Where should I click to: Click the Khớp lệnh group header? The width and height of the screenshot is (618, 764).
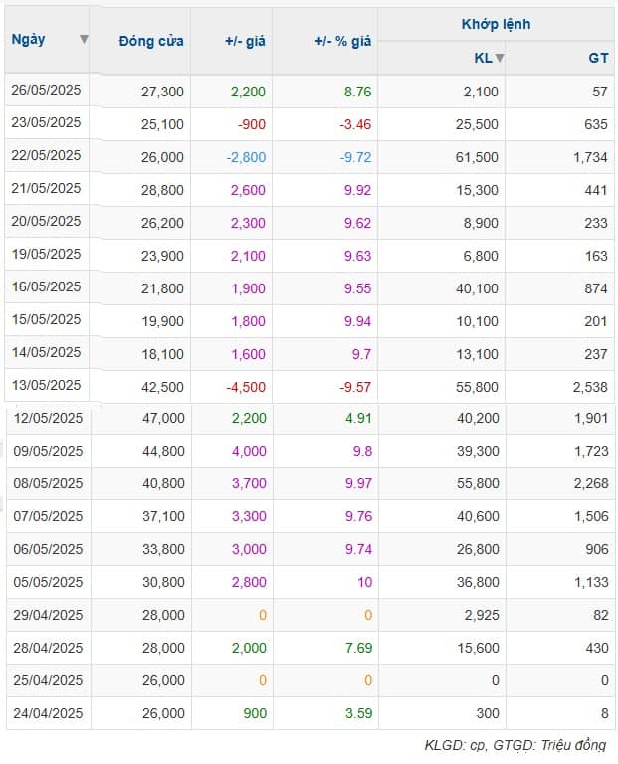click(495, 23)
